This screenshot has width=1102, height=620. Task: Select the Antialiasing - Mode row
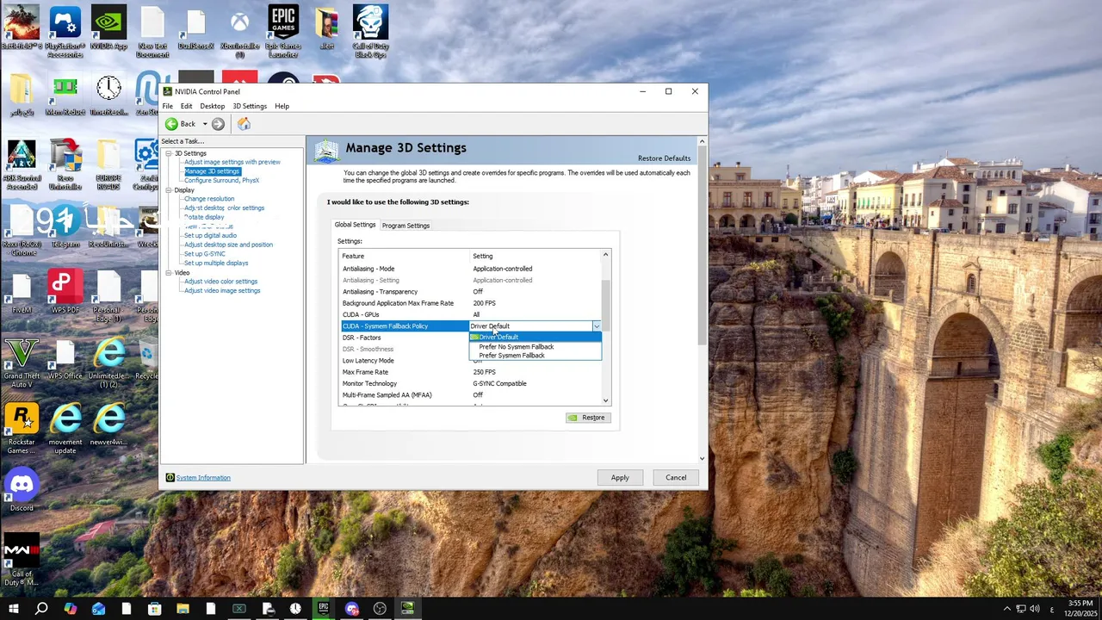(471, 269)
